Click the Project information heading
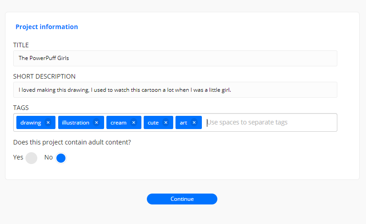The width and height of the screenshot is (366, 224). [x=47, y=27]
